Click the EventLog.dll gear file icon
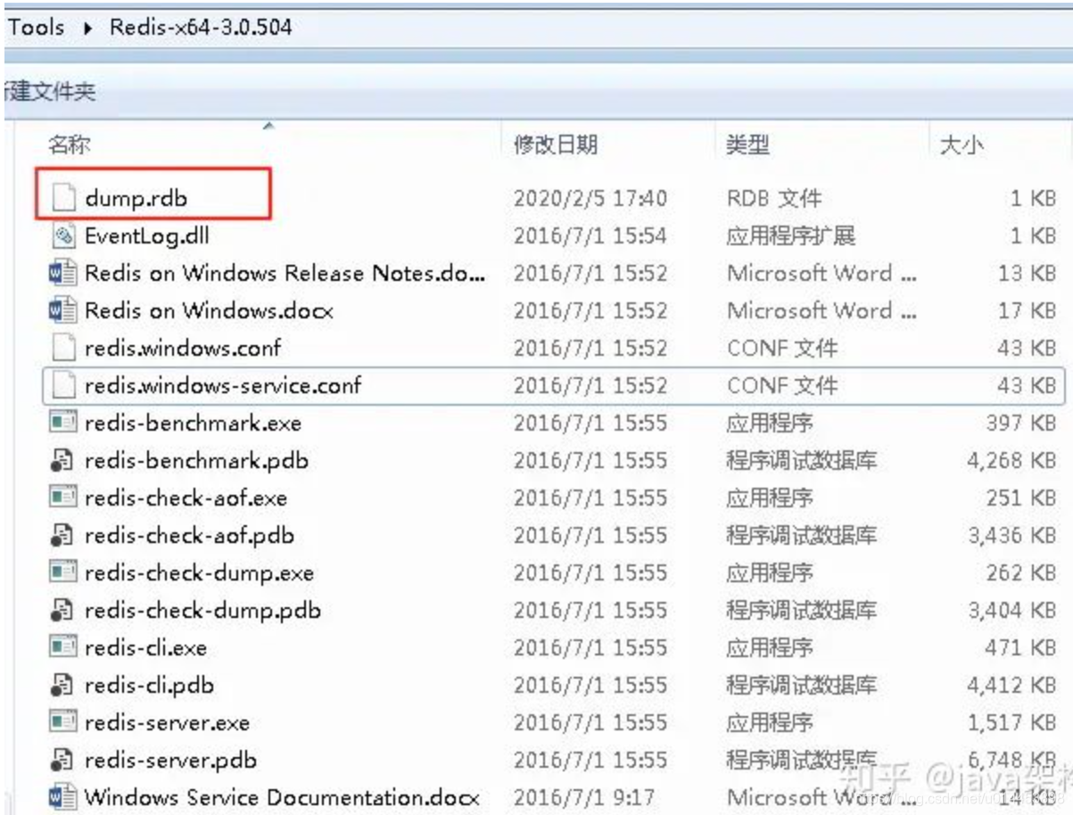Screen dimensions: 1073x815 point(62,235)
